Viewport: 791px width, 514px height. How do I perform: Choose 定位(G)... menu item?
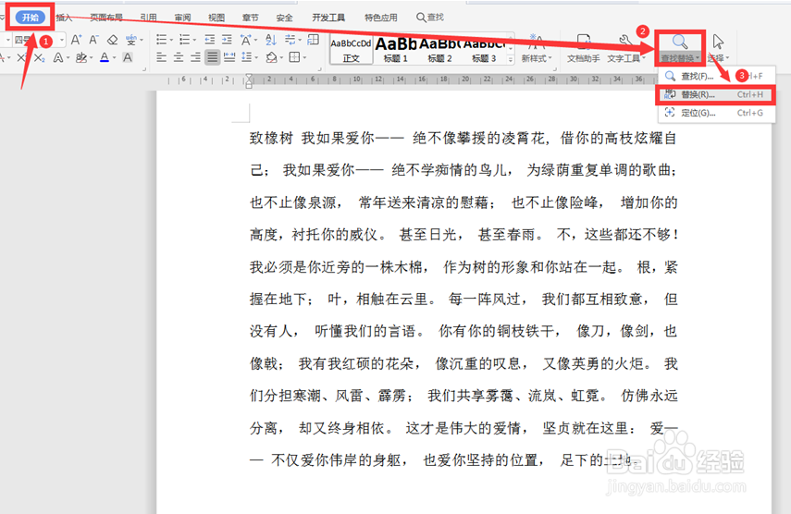(716, 113)
